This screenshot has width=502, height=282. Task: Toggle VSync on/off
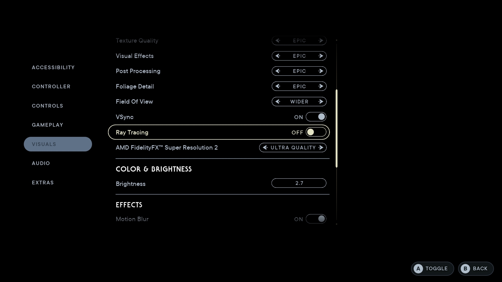click(316, 117)
